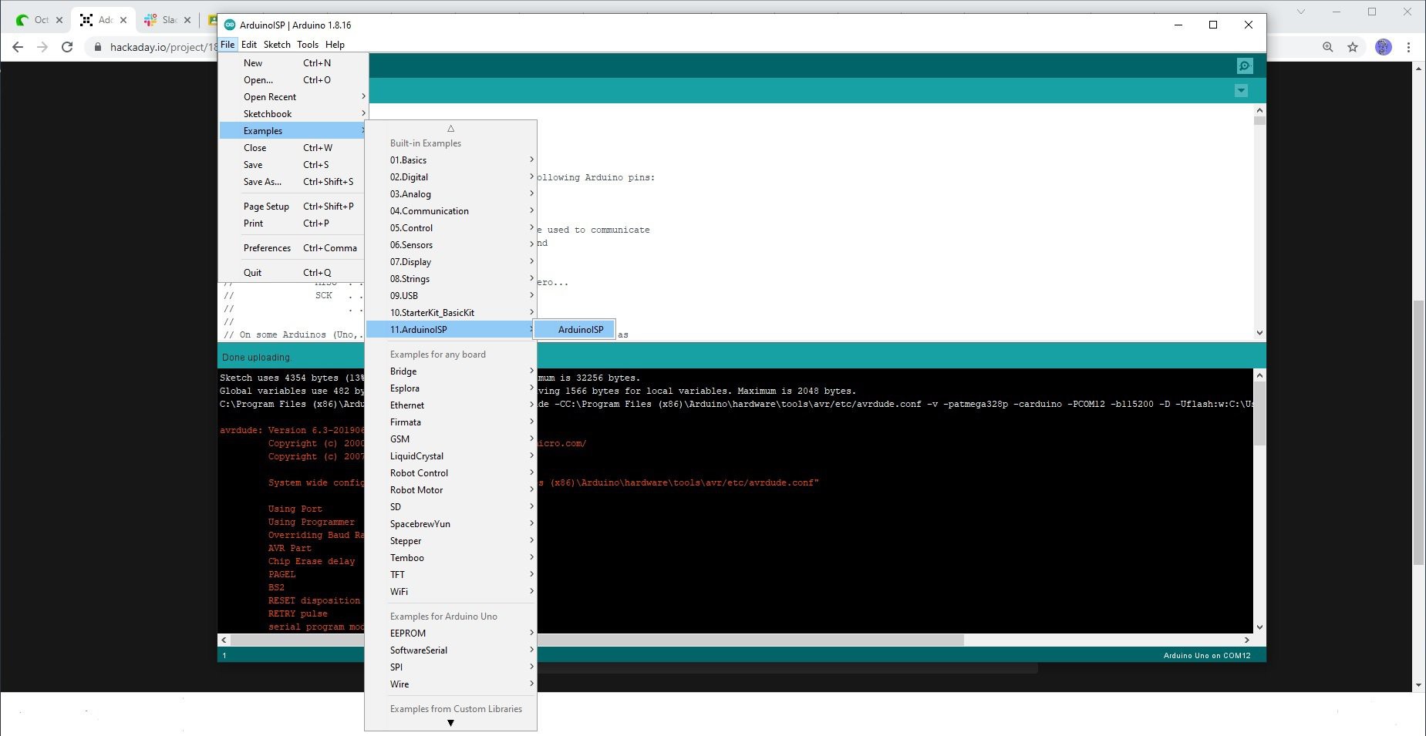1426x736 pixels.
Task: Expand 08.Strings examples
Action: pyautogui.click(x=450, y=279)
